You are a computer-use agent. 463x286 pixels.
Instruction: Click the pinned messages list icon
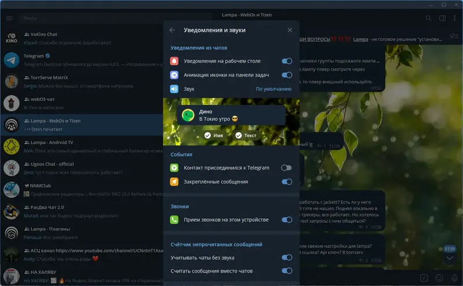coord(454,36)
